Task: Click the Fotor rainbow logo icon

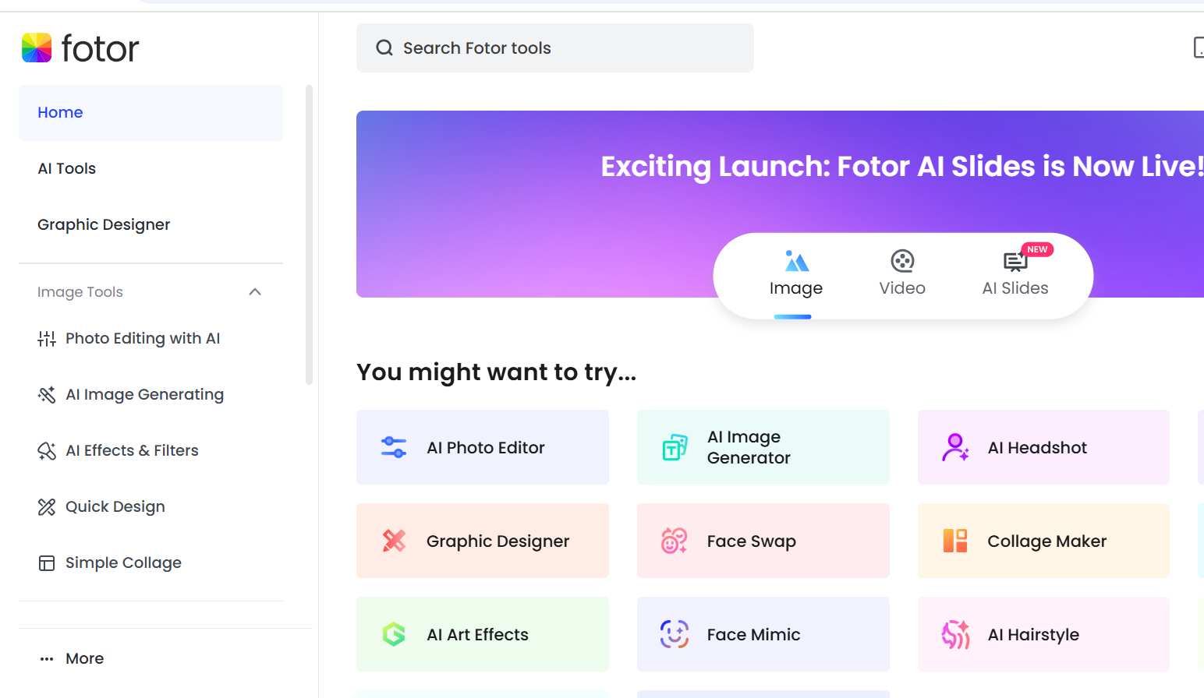Action: click(x=37, y=48)
